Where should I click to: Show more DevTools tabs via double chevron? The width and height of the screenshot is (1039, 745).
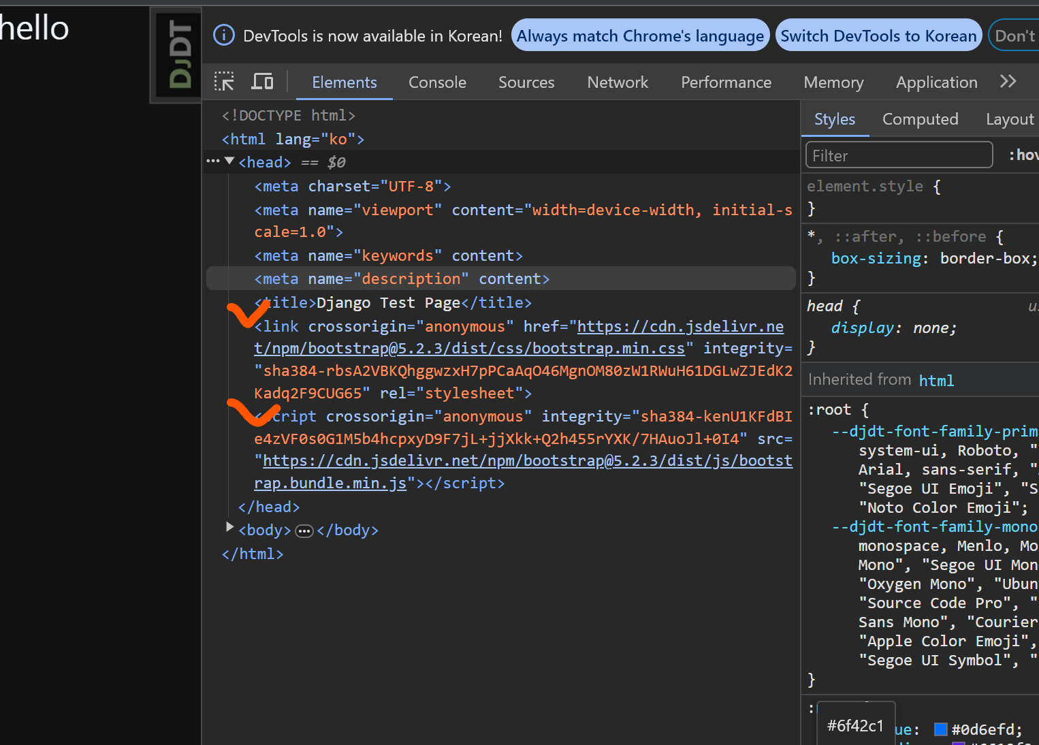[x=1008, y=82]
